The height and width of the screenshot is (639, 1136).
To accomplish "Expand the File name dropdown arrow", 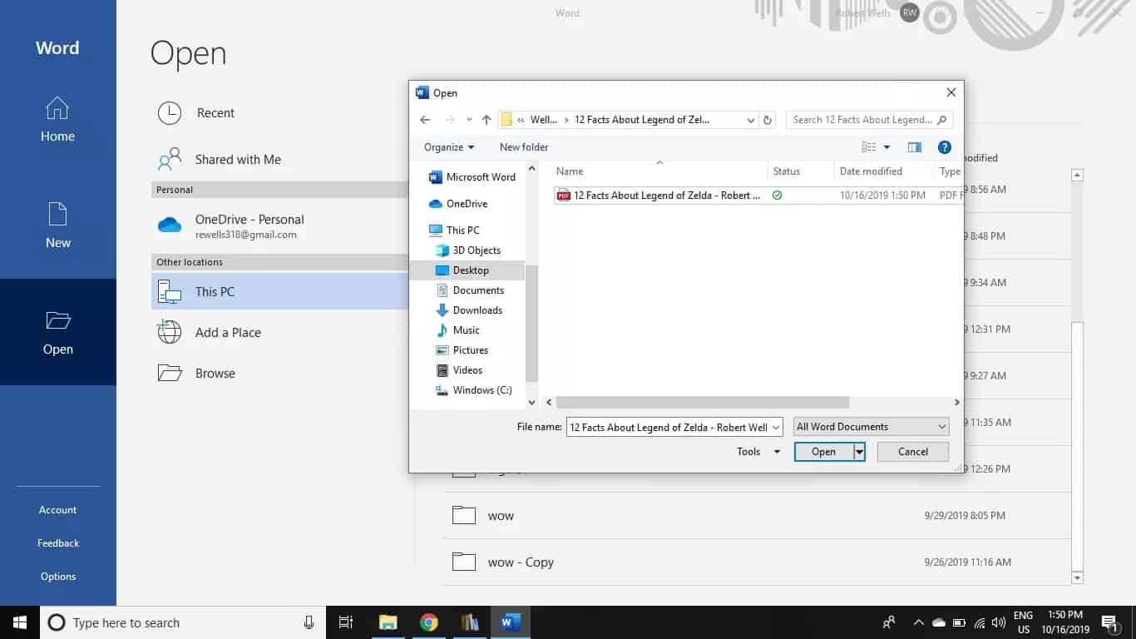I will tap(776, 428).
